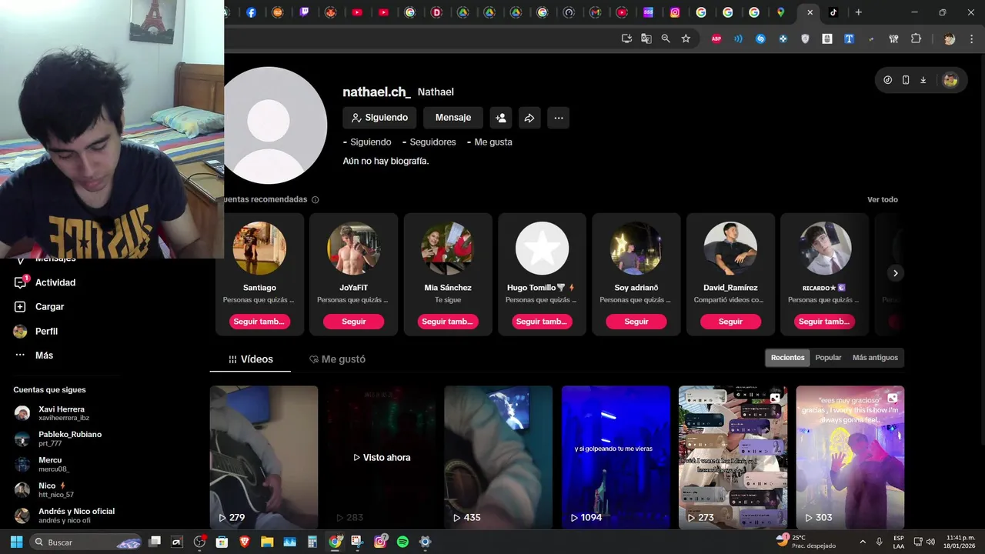
Task: Switch to the TikTok browser tab
Action: click(833, 12)
